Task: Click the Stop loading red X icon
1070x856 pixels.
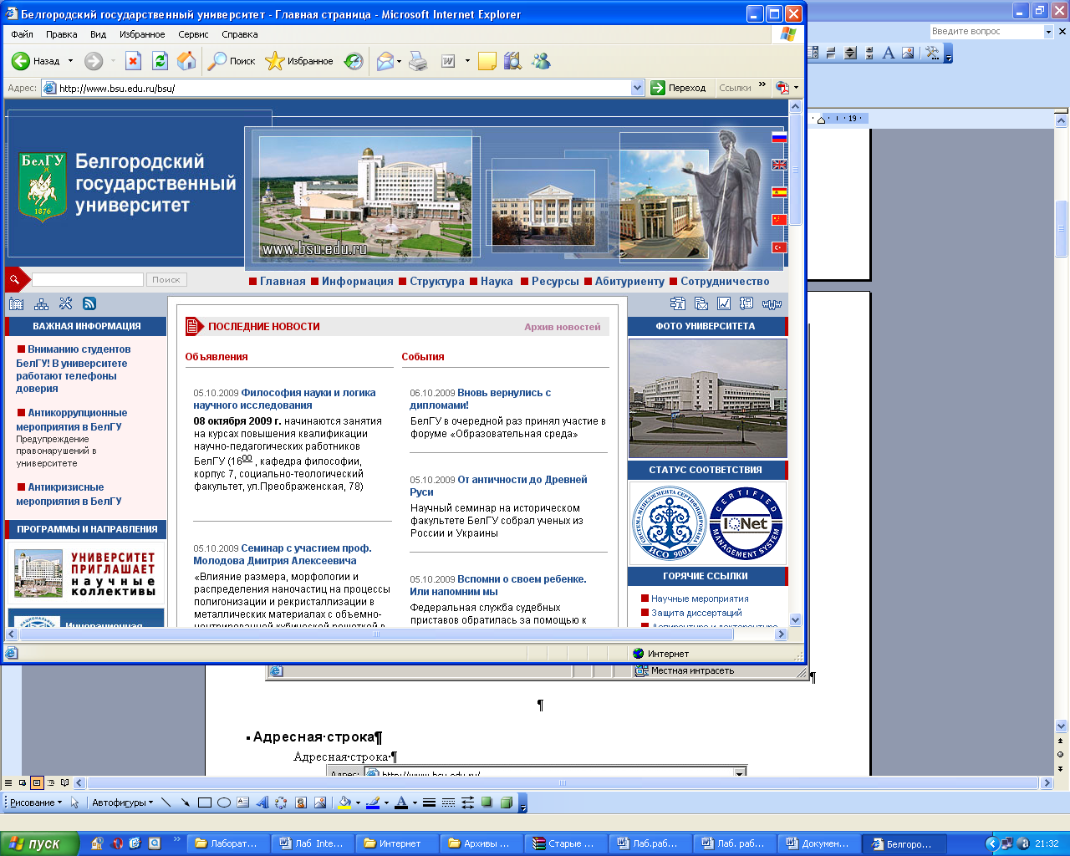Action: click(133, 61)
